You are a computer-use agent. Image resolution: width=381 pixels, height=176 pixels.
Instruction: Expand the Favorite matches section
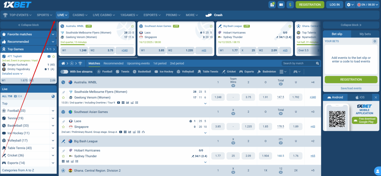tap(53, 34)
